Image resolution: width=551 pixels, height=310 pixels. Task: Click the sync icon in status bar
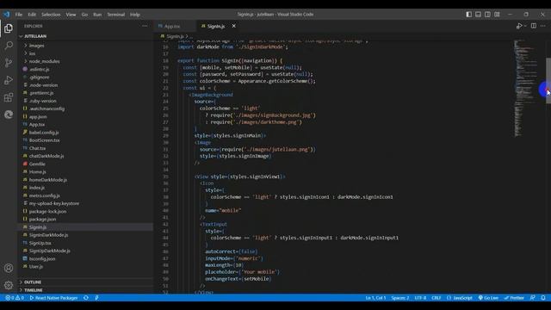coord(86,298)
